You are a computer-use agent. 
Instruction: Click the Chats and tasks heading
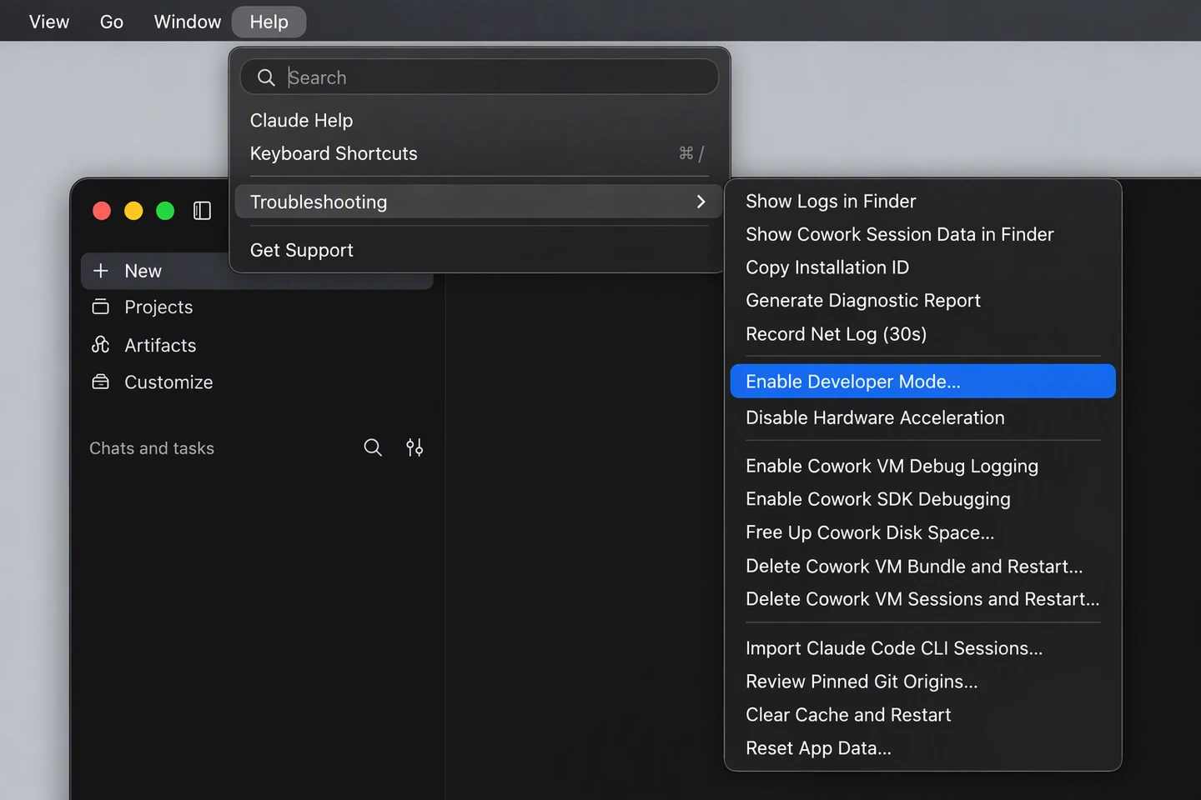(152, 448)
